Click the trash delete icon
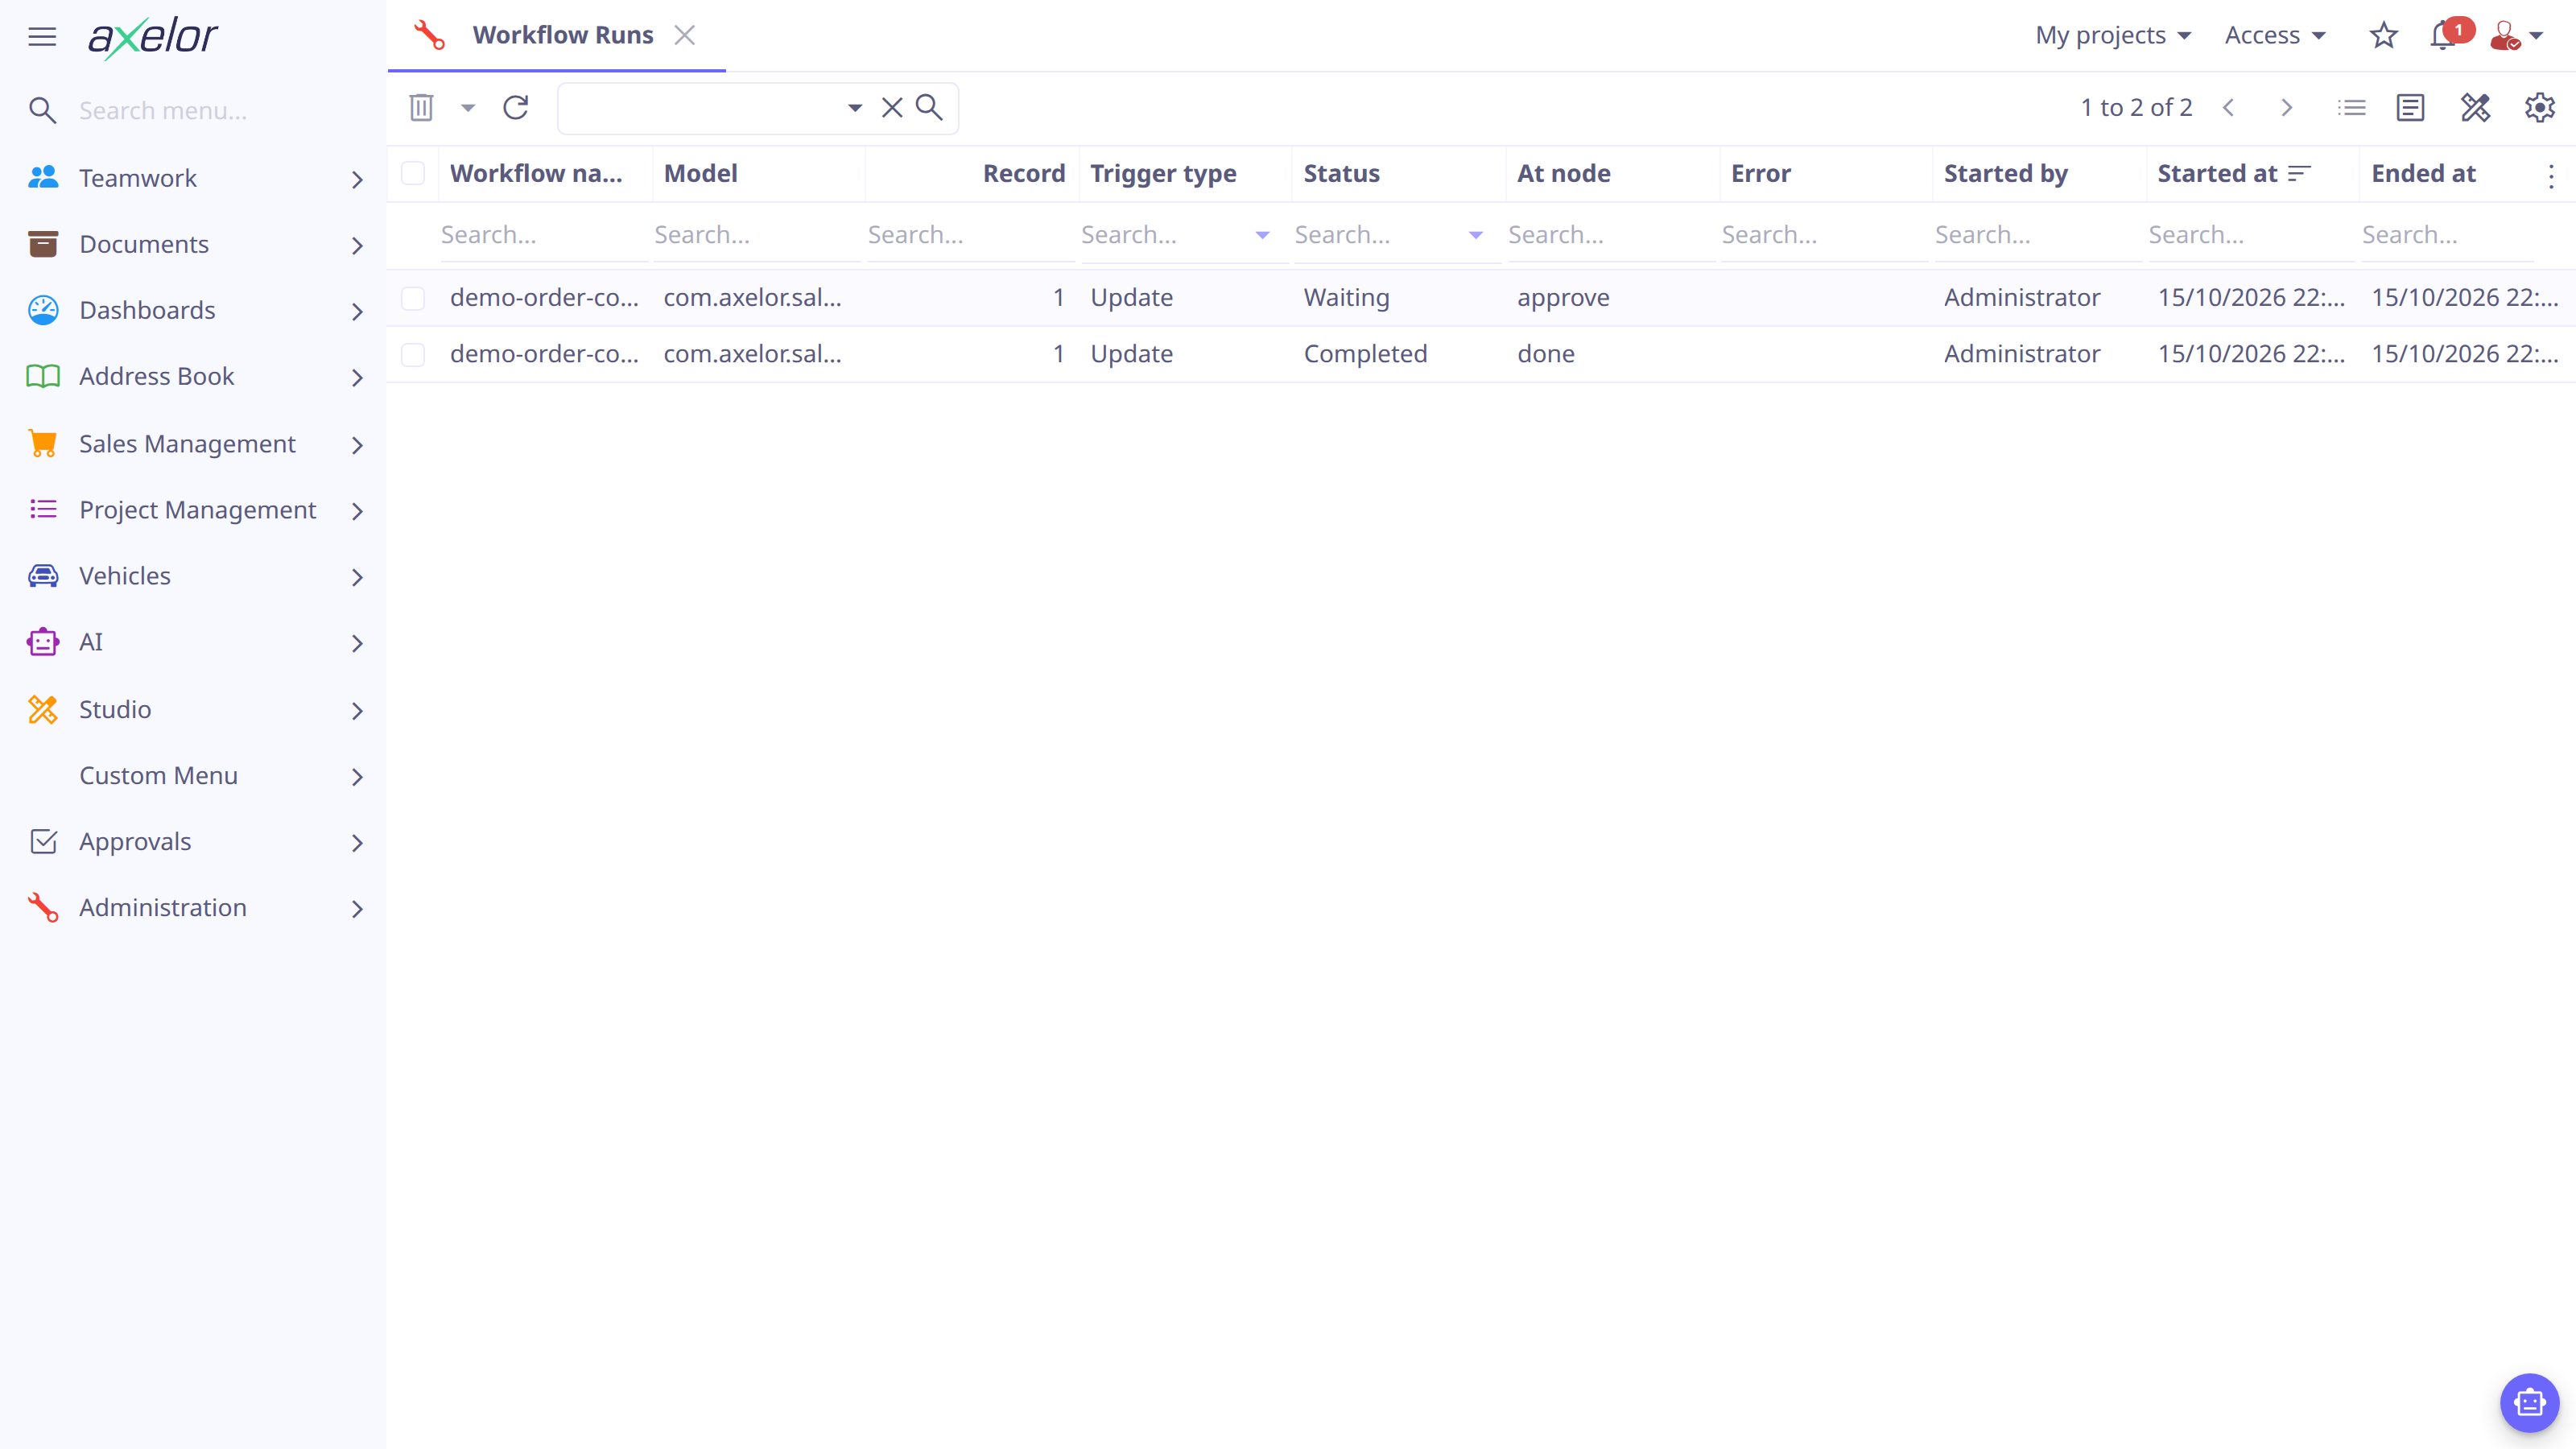Screen dimensions: 2576x1449 [x=421, y=107]
